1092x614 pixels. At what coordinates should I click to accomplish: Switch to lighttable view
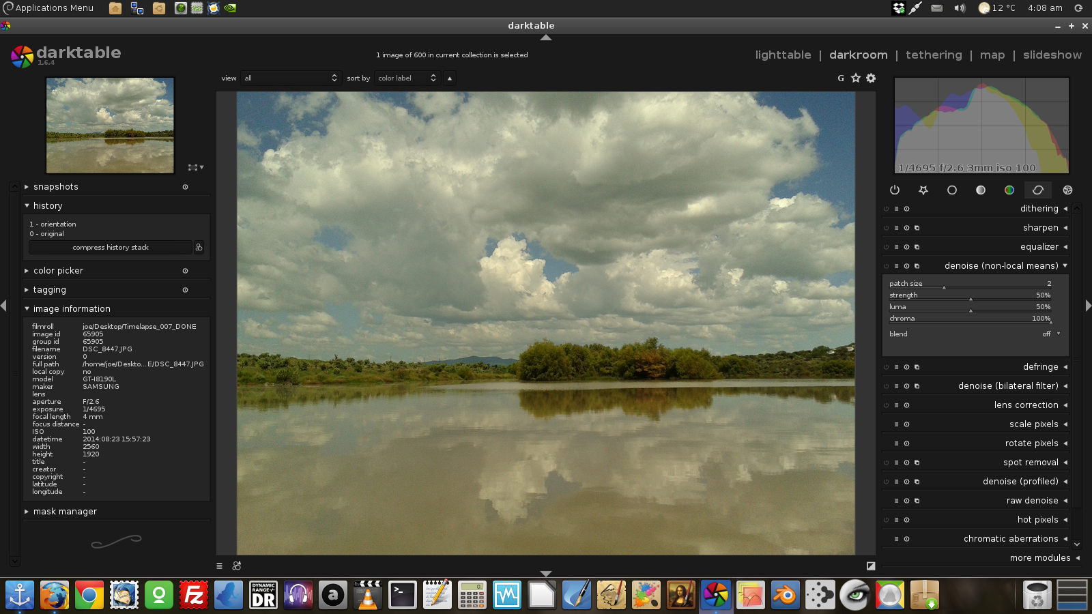pyautogui.click(x=783, y=55)
